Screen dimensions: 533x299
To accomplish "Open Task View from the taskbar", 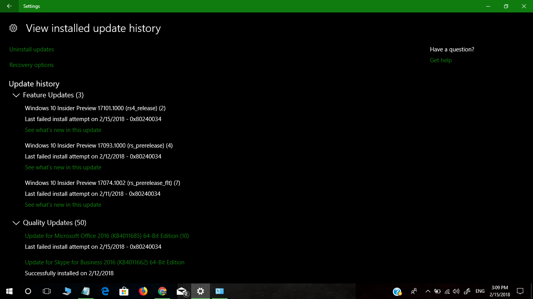I will (47, 291).
